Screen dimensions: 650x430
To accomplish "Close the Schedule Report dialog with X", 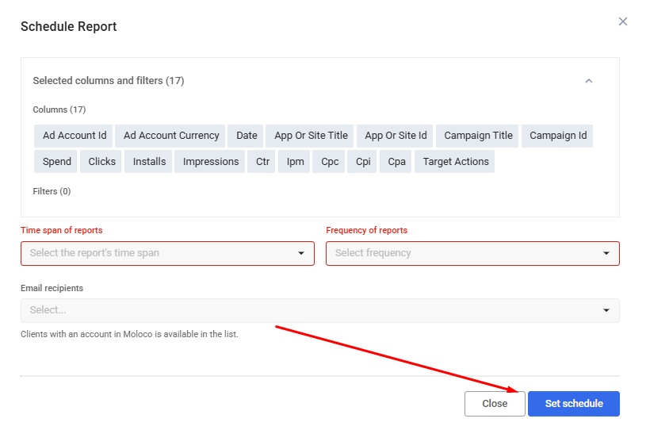I will tap(623, 21).
